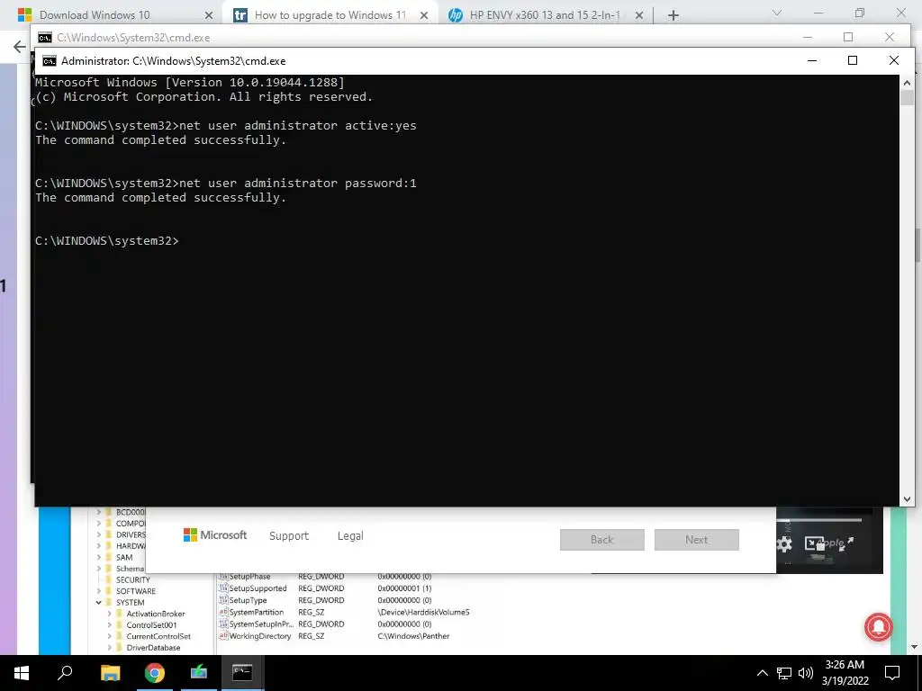
Task: Select the SECURITY registry key
Action: coord(133,580)
